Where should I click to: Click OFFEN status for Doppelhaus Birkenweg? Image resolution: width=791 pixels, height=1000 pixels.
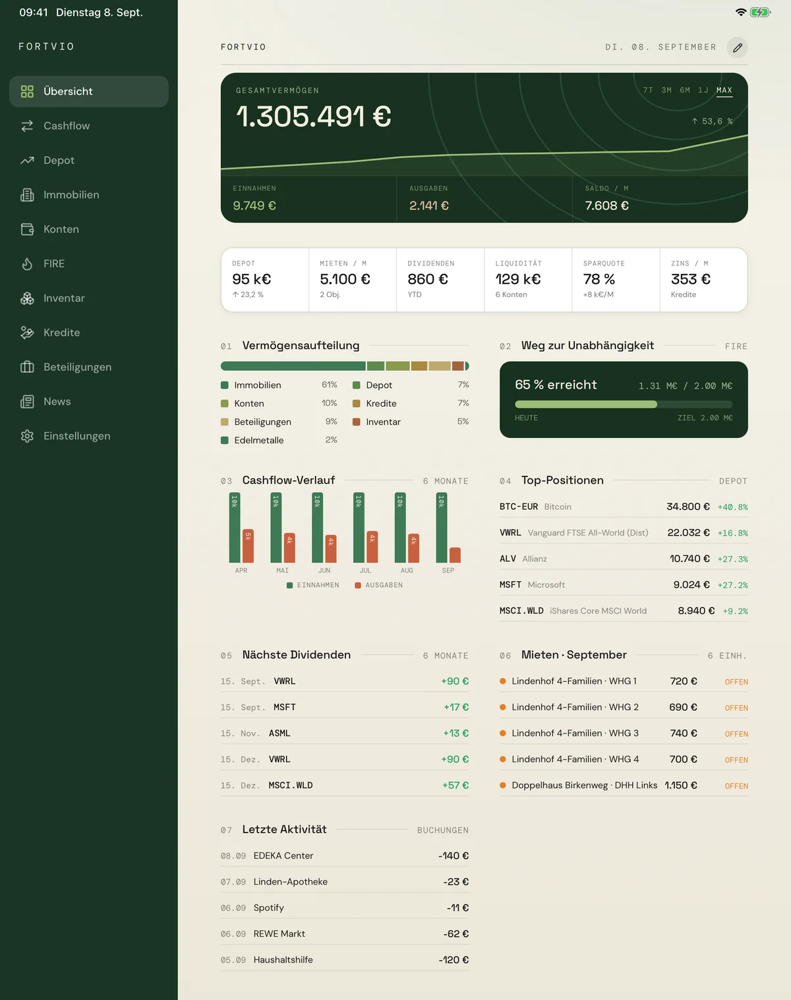click(736, 786)
